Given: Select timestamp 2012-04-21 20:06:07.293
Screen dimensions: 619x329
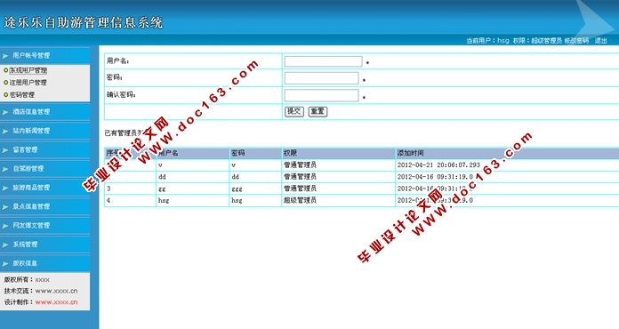Looking at the screenshot, I should (438, 164).
